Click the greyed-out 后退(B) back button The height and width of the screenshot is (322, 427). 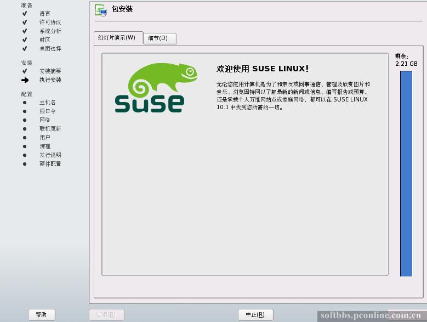(106, 315)
